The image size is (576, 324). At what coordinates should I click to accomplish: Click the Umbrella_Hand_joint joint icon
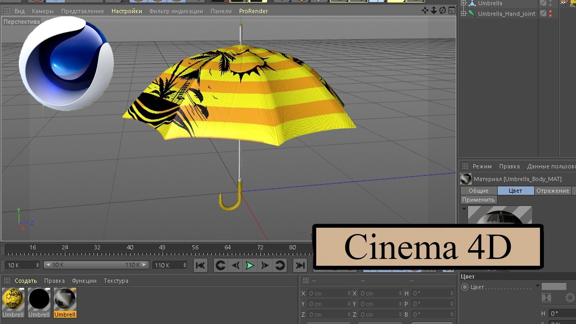[x=472, y=13]
